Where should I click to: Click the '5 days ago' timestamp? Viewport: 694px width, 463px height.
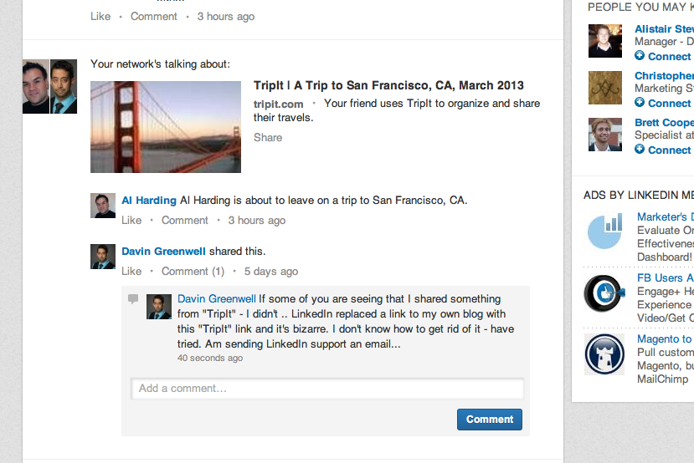(271, 272)
